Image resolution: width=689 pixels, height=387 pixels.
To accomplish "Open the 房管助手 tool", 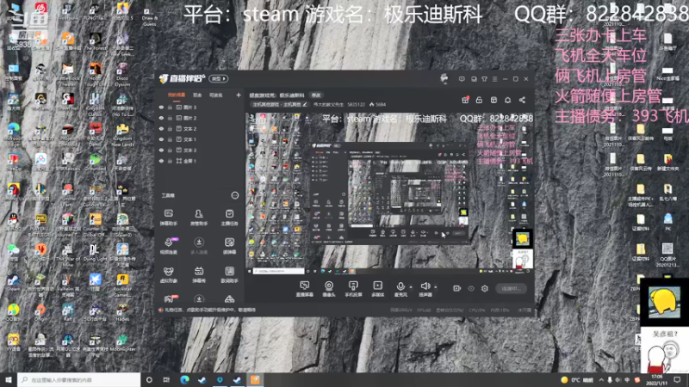I will coord(199,218).
